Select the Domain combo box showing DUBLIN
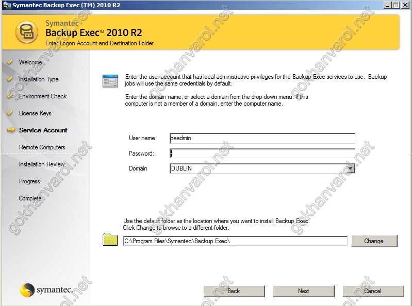This screenshot has width=412, height=306. click(258, 168)
